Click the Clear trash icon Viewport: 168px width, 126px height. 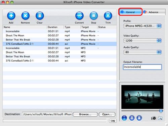tap(40, 16)
